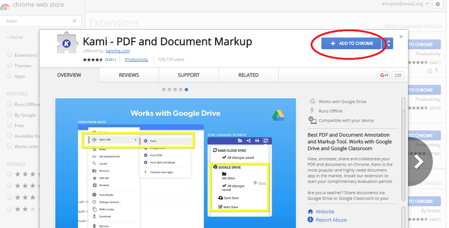Select the third screenshot carousel dot
449x228 pixels.
(x=175, y=90)
